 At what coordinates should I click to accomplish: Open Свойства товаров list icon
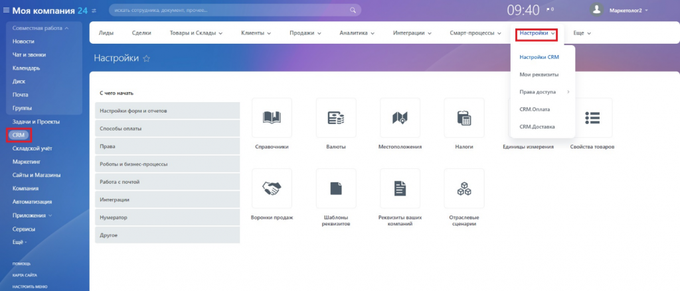[592, 118]
